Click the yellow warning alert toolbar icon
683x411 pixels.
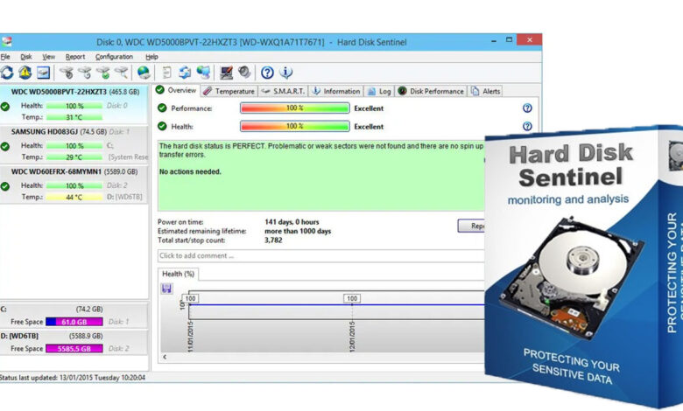[x=25, y=73]
